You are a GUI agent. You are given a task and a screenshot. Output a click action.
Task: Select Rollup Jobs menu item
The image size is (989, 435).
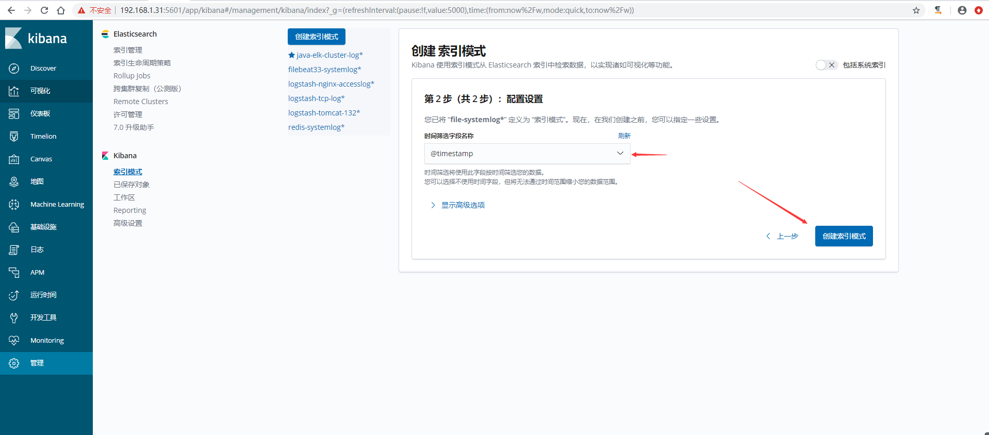pyautogui.click(x=132, y=76)
